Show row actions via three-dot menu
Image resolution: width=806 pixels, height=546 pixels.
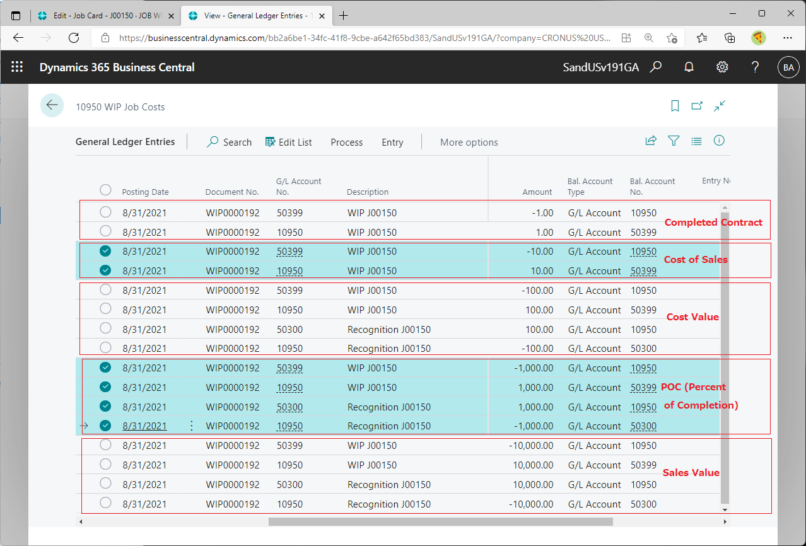192,426
